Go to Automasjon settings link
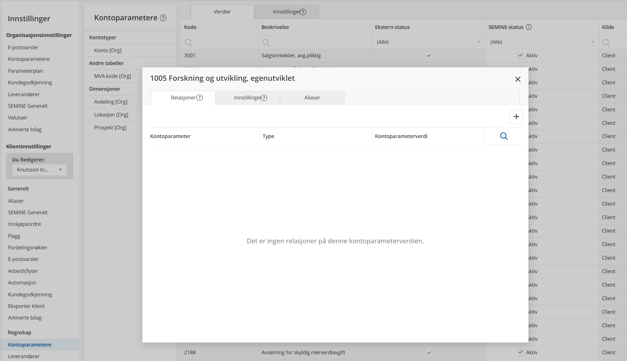 coord(22,282)
